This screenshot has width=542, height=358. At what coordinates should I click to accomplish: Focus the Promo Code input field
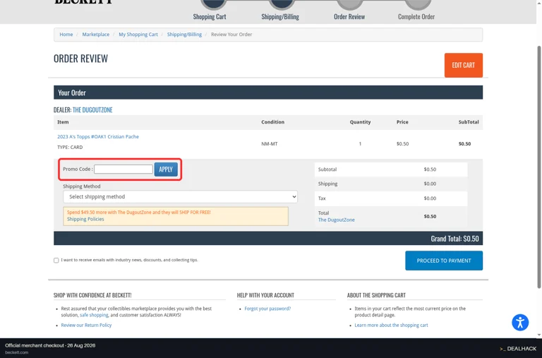pyautogui.click(x=124, y=169)
